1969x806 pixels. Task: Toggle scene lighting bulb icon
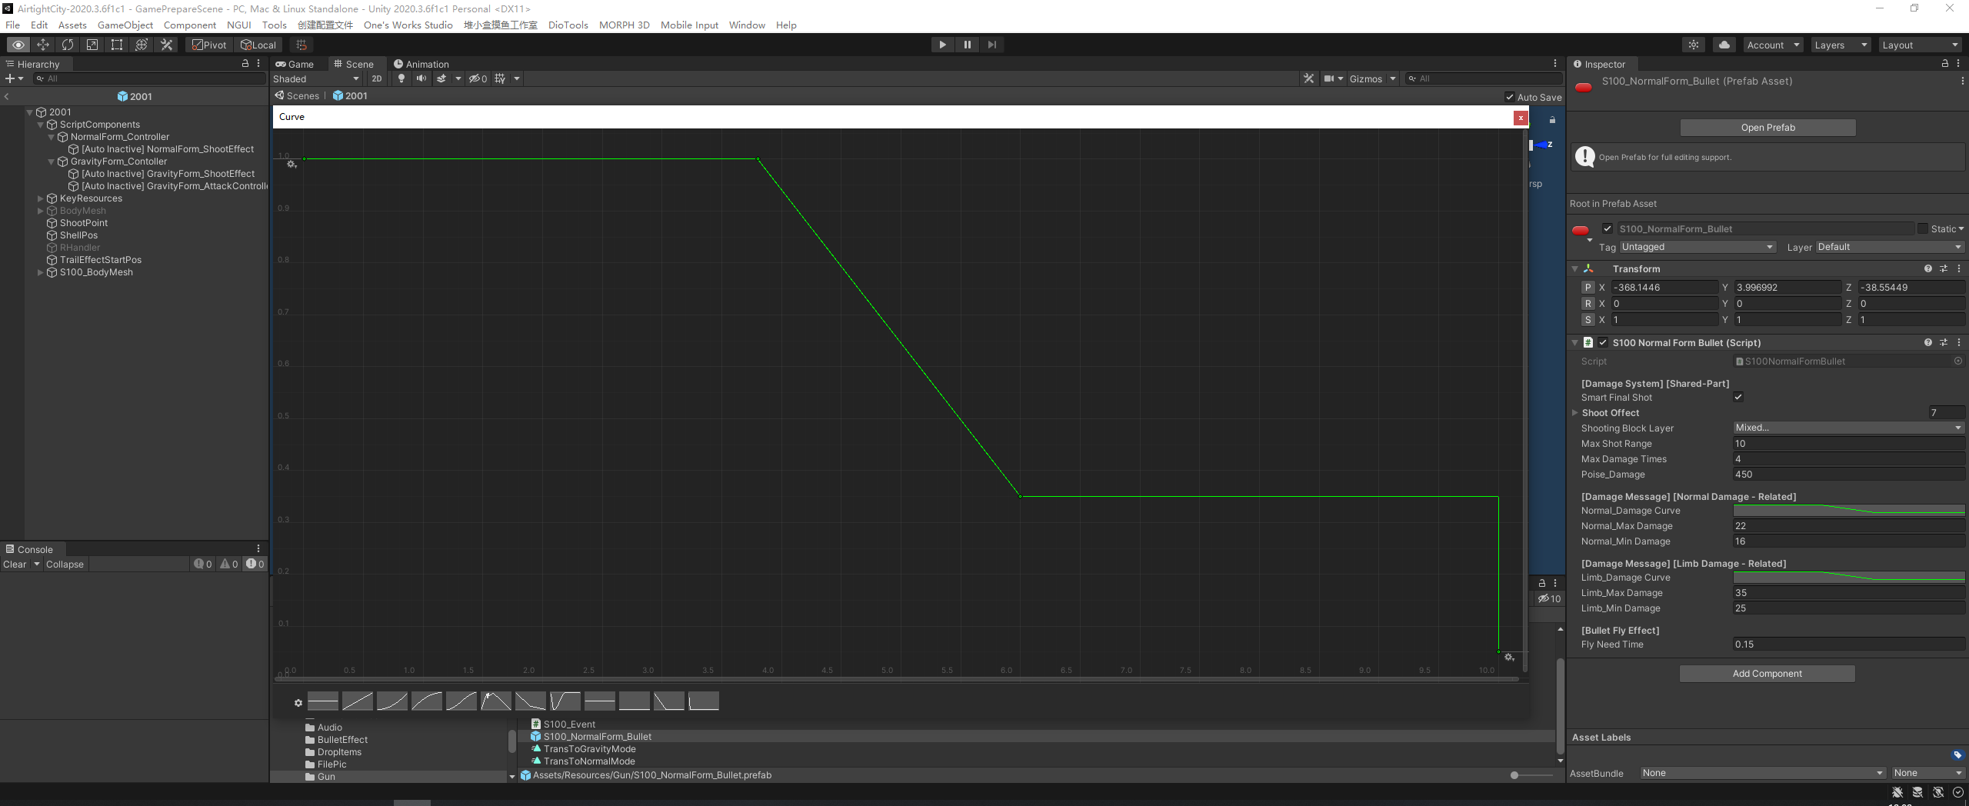click(401, 78)
